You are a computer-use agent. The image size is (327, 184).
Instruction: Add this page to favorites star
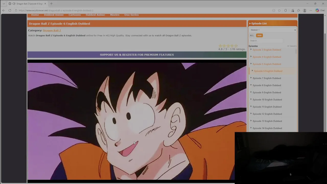[279, 10]
